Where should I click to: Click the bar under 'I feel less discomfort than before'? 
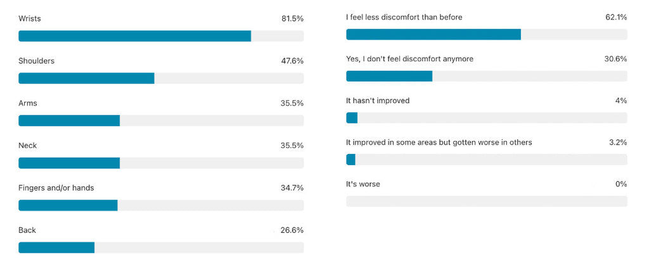487,34
